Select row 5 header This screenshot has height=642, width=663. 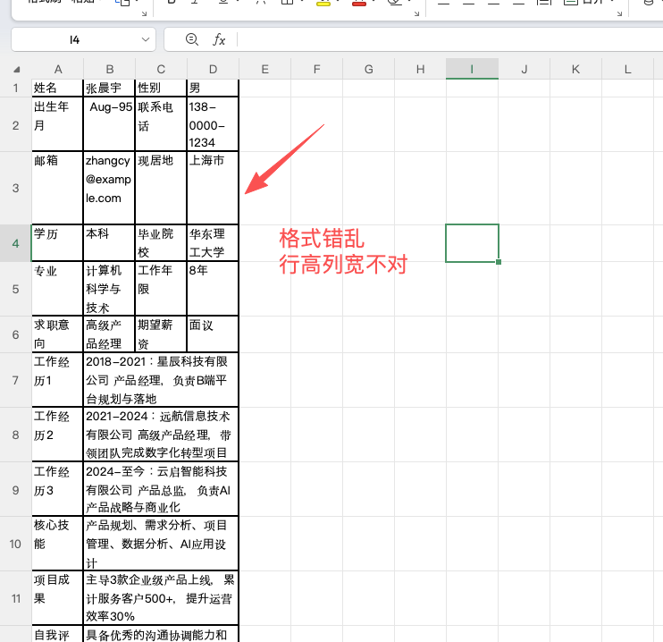tap(16, 289)
